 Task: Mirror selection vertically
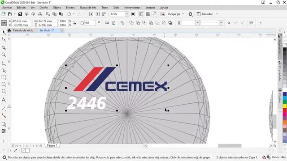(x=113, y=23)
